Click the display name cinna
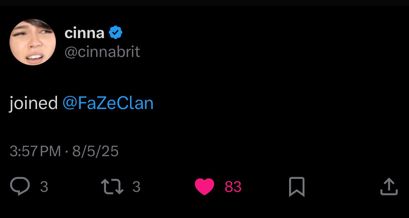The width and height of the screenshot is (409, 218). pyautogui.click(x=84, y=33)
